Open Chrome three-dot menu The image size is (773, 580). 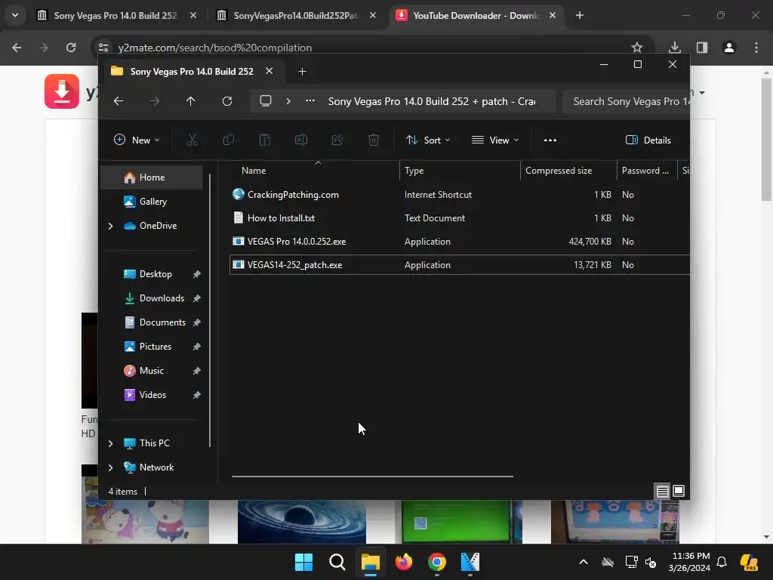(x=756, y=48)
